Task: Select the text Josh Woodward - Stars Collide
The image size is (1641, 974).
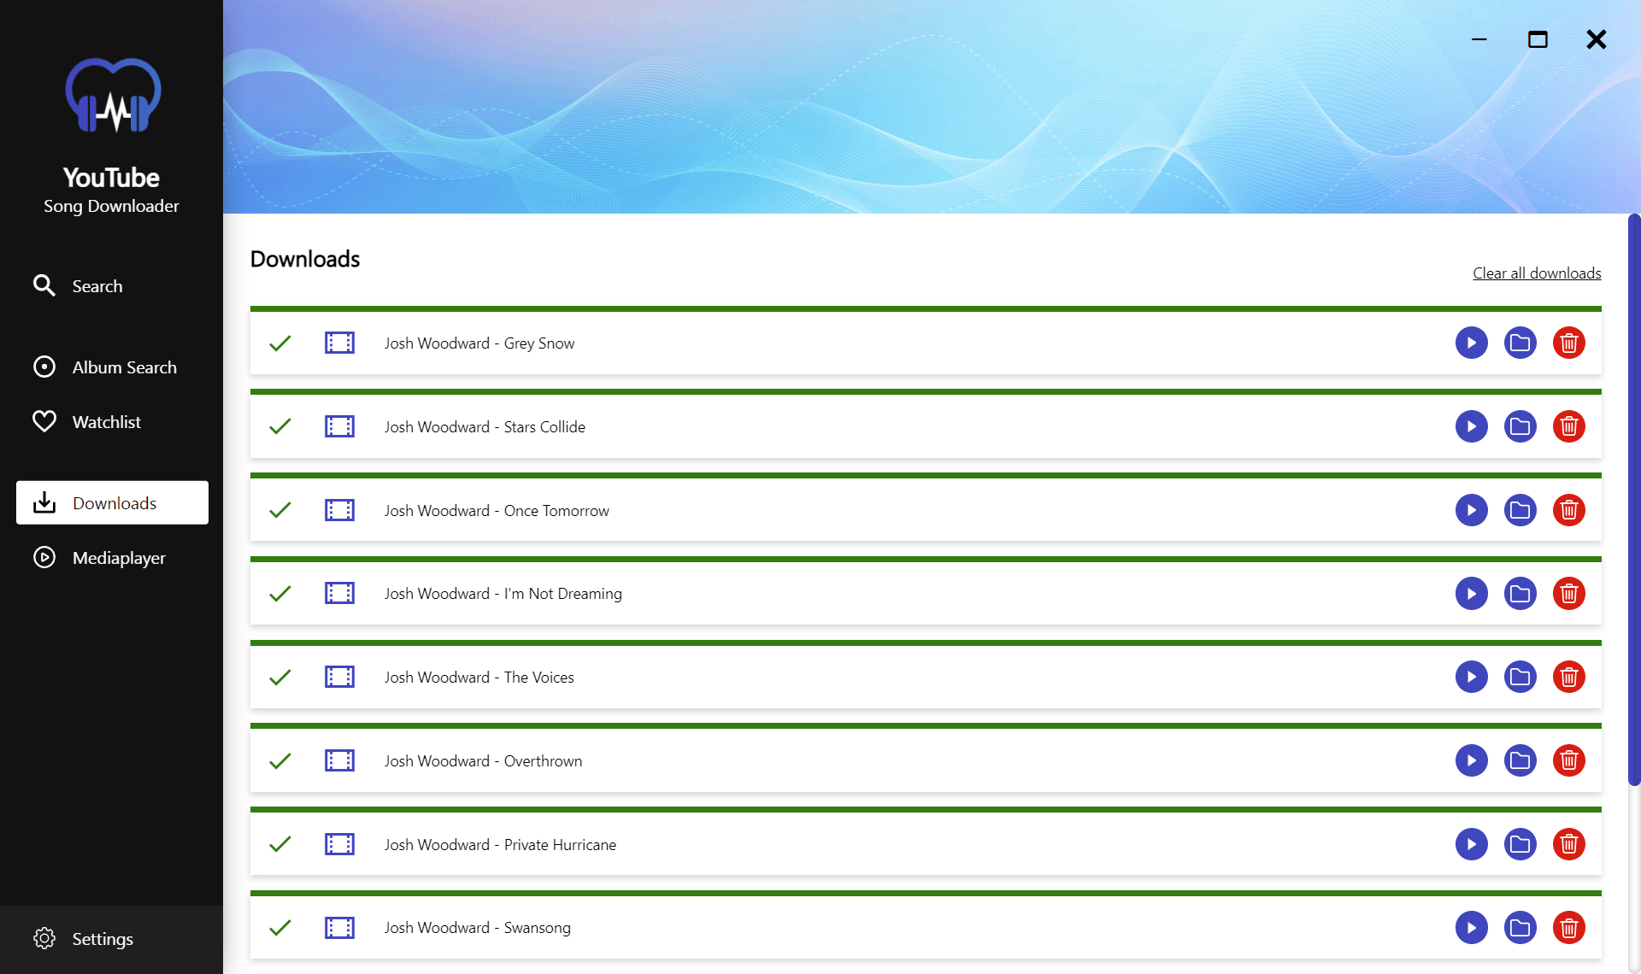Action: 485,426
